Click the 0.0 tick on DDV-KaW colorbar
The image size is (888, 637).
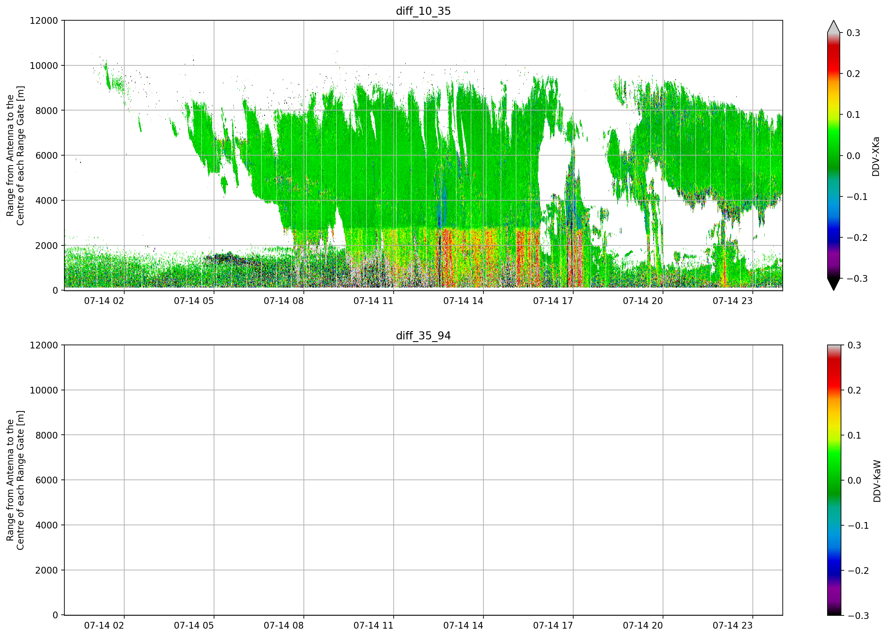tap(854, 481)
